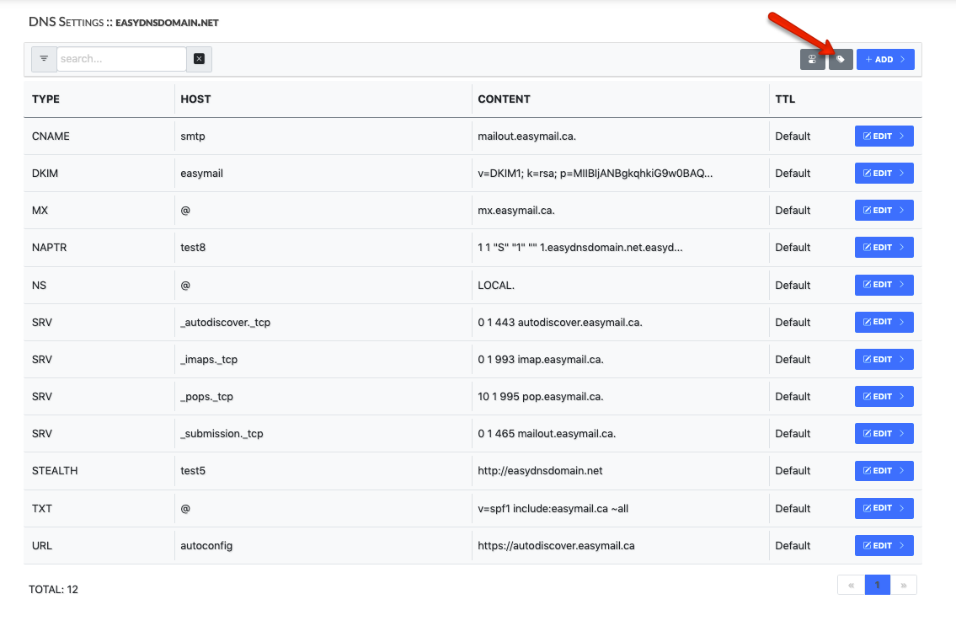Edit the _pops._tcp SRV record
This screenshot has height=626, width=956.
click(x=884, y=396)
